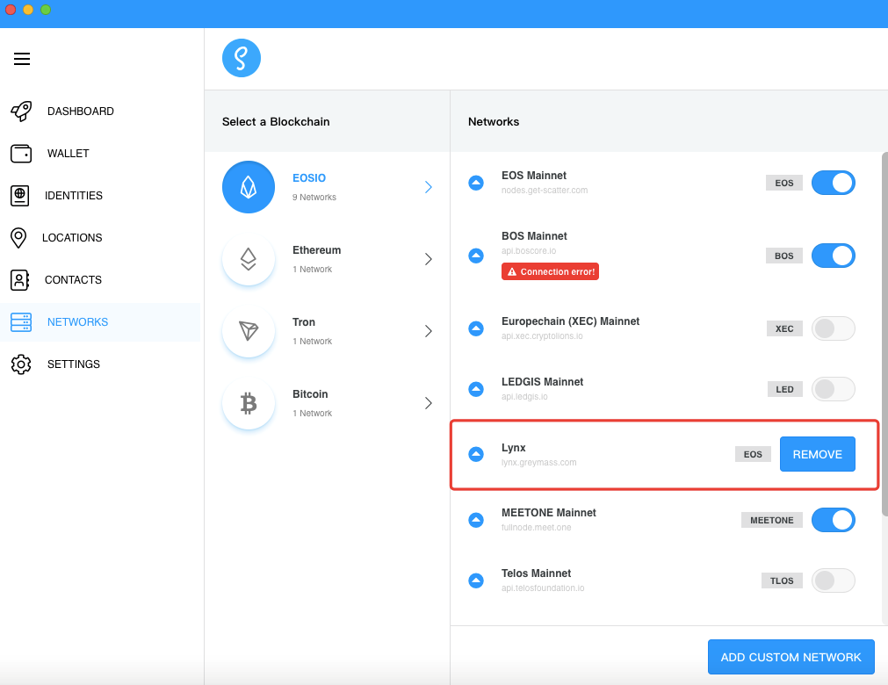Click the Dashboard rocket icon

tap(22, 111)
